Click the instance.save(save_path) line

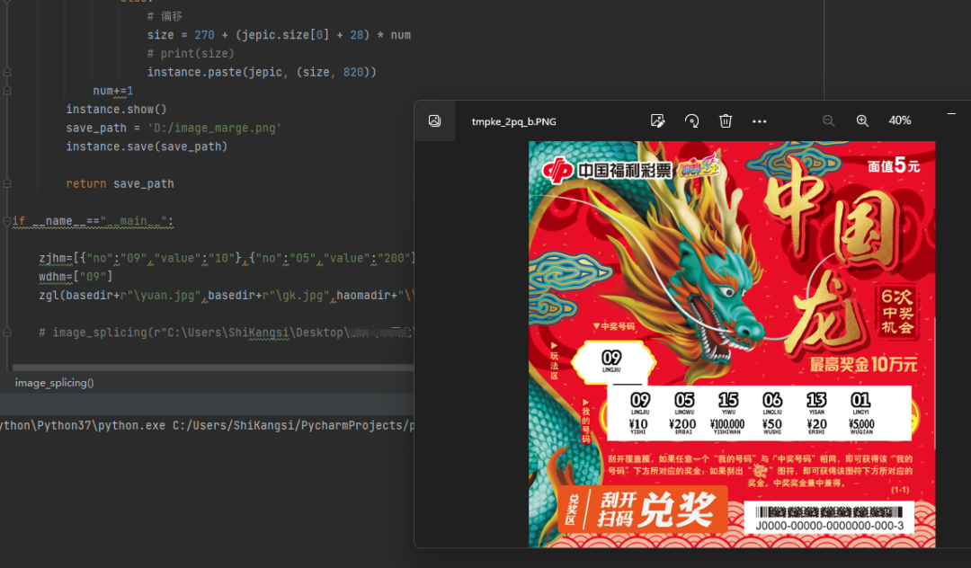pos(147,146)
